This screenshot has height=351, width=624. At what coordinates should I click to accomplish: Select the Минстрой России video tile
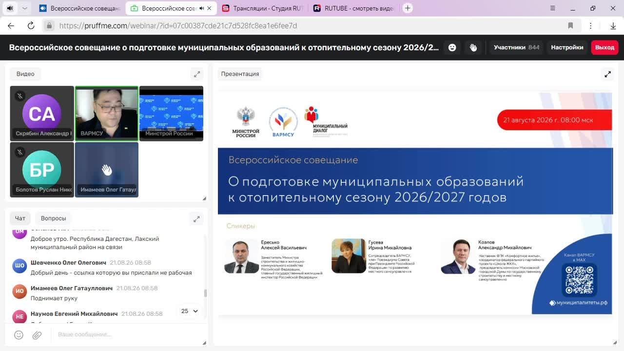click(171, 114)
